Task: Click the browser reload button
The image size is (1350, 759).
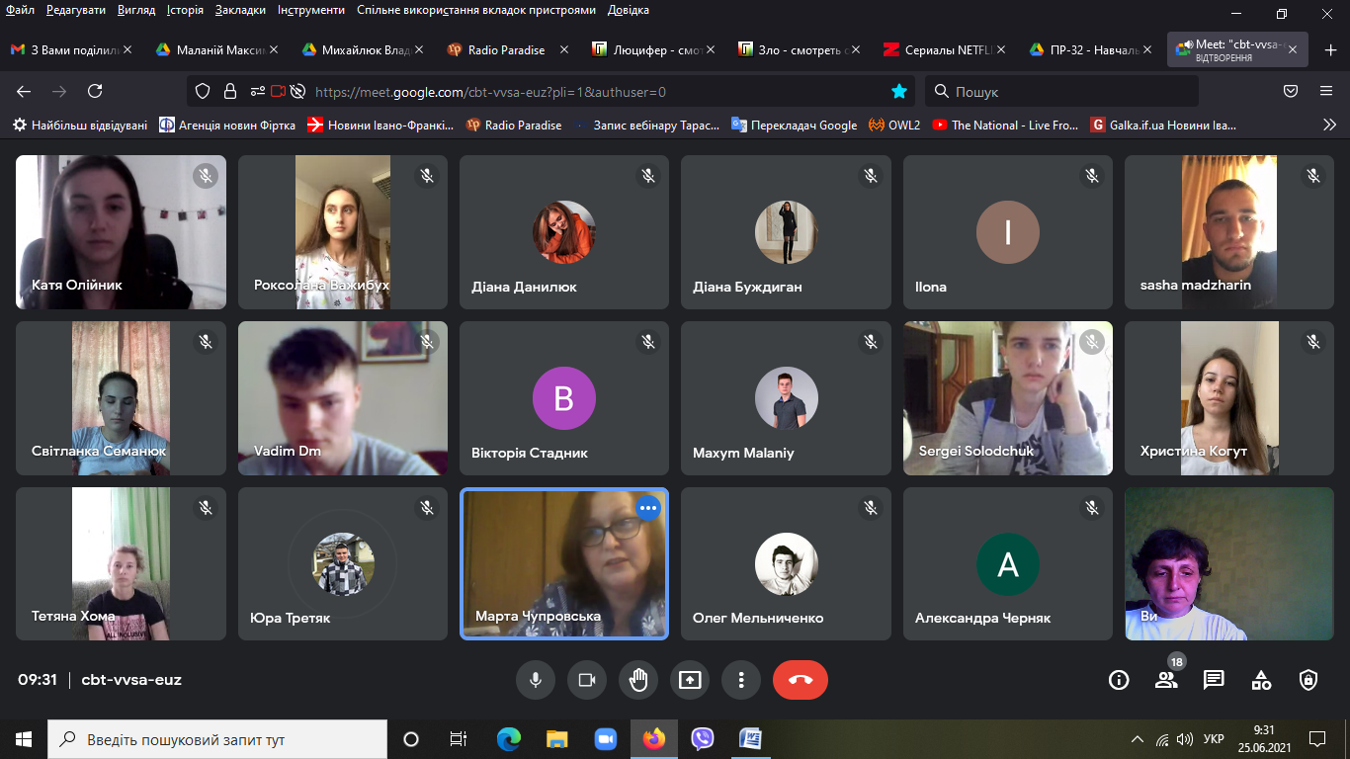Action: click(x=95, y=91)
